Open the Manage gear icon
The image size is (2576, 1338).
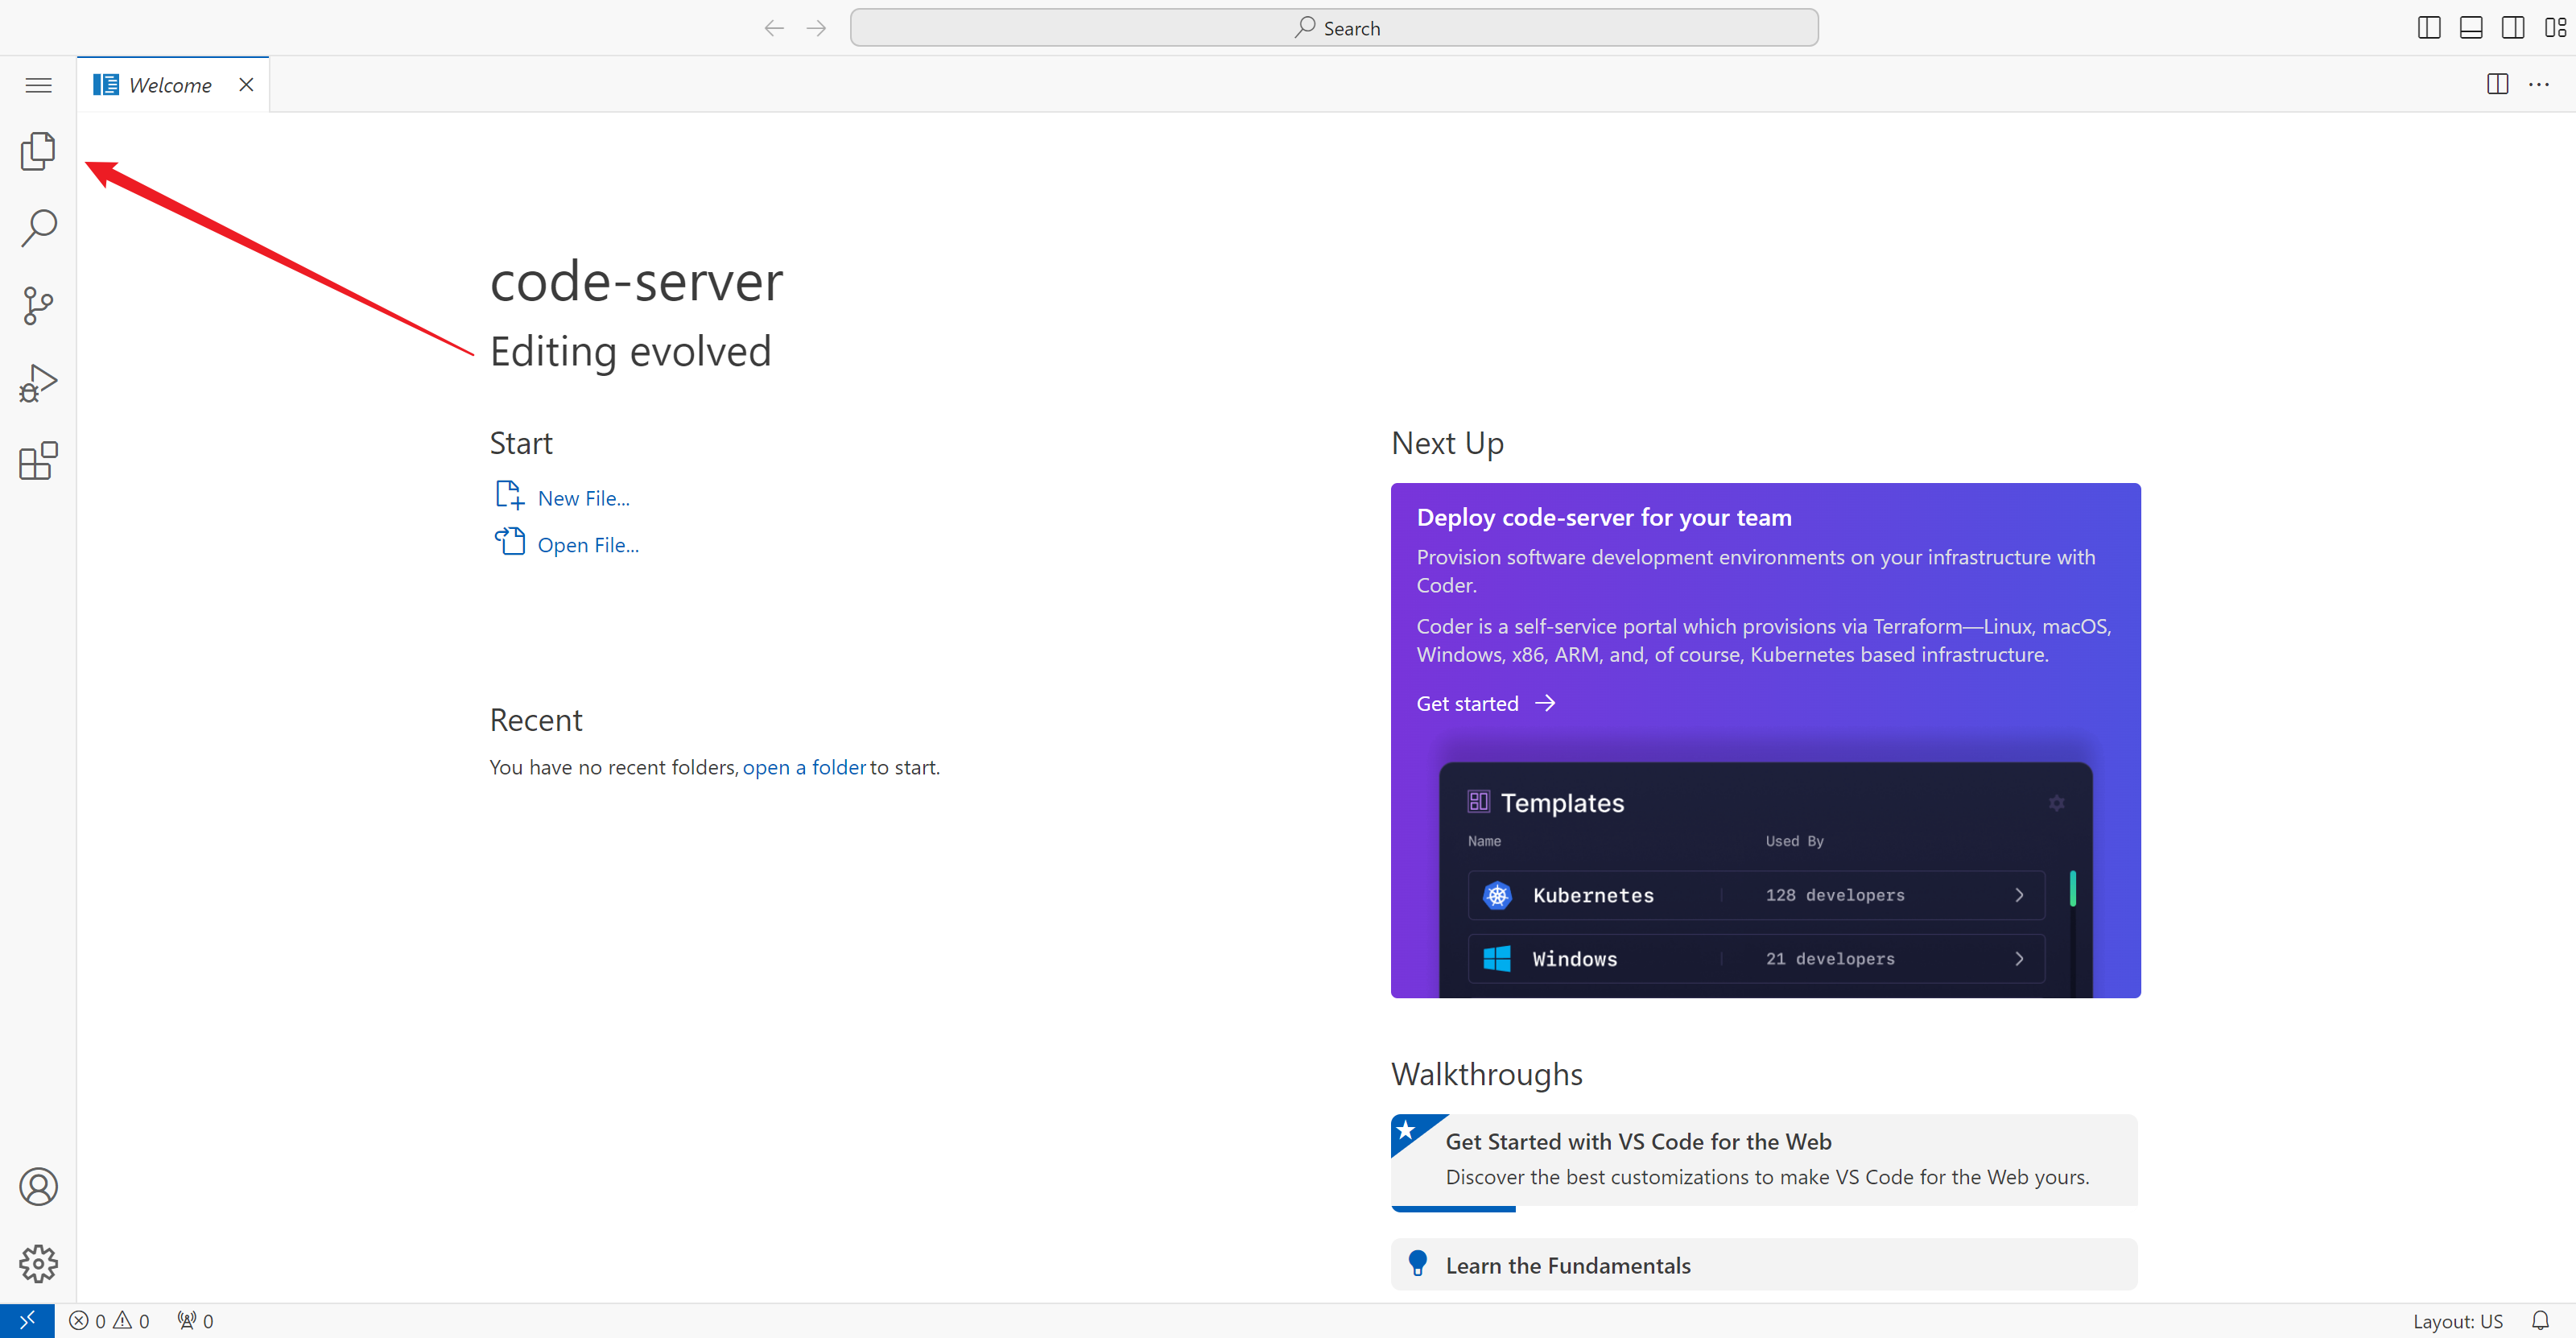tap(38, 1263)
